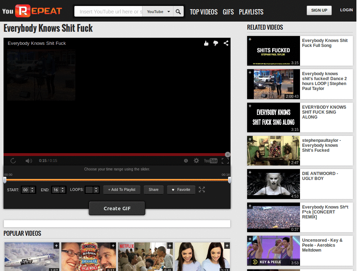Click video title text inside player
The width and height of the screenshot is (361, 271).
click(x=37, y=43)
